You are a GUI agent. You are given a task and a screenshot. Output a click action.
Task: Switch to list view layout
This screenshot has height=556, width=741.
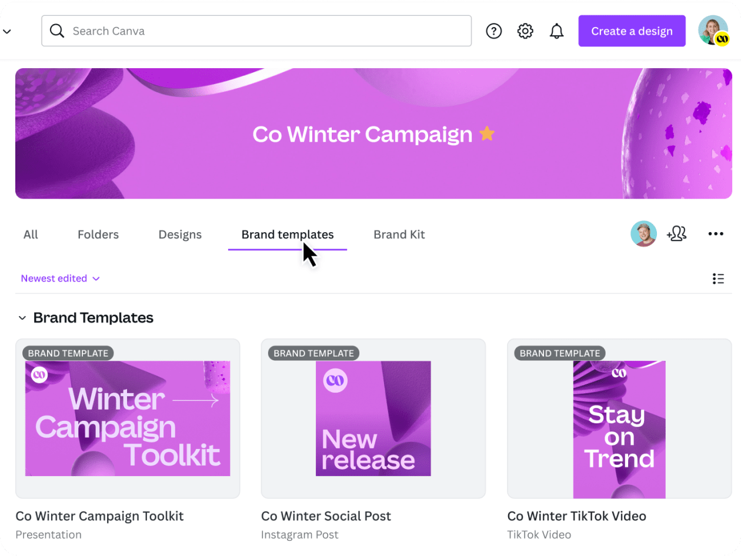tap(718, 279)
